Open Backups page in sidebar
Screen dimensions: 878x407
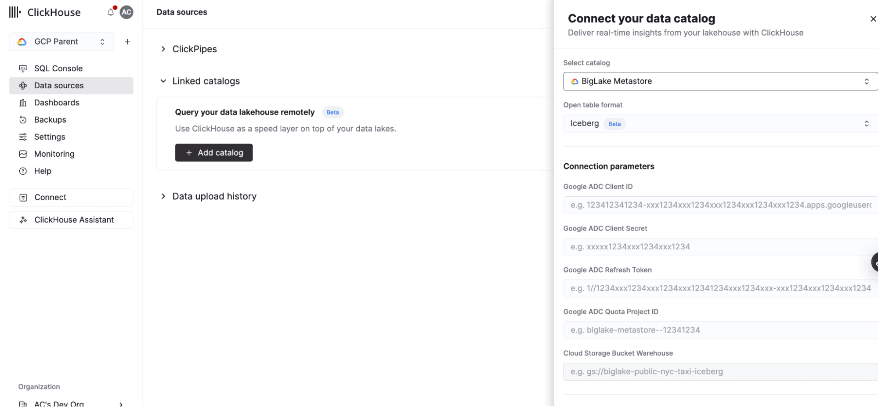pos(50,120)
